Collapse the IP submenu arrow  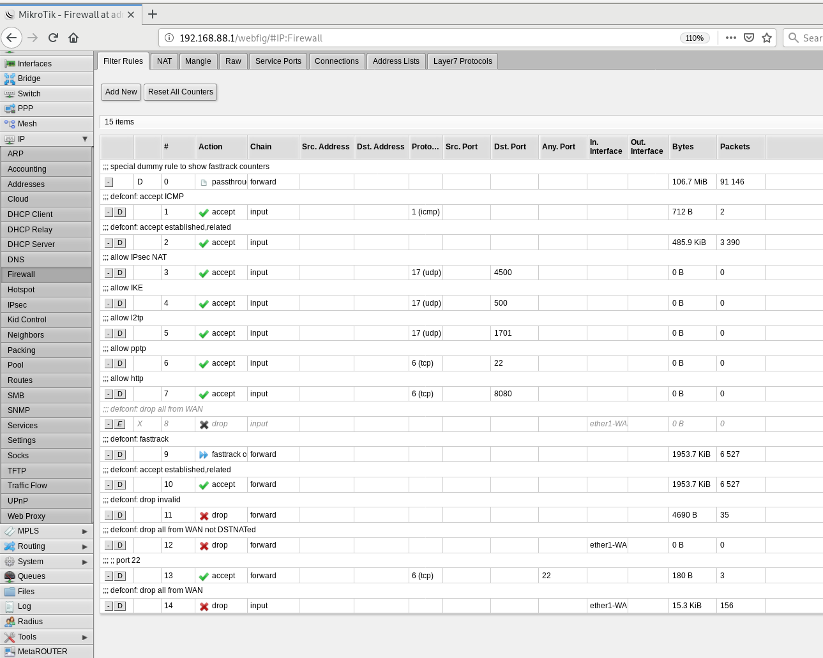pos(85,139)
